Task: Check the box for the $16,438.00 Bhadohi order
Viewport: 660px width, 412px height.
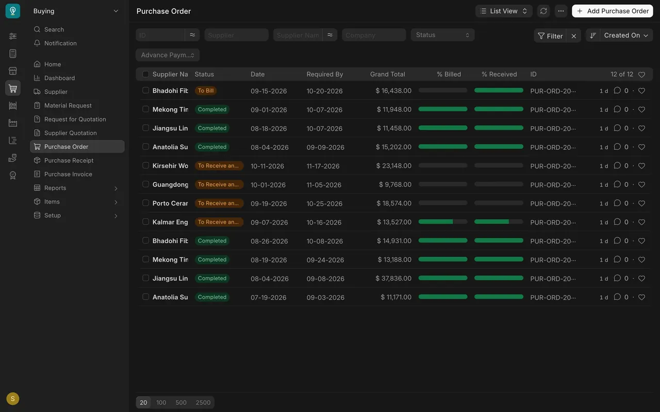Action: click(146, 90)
